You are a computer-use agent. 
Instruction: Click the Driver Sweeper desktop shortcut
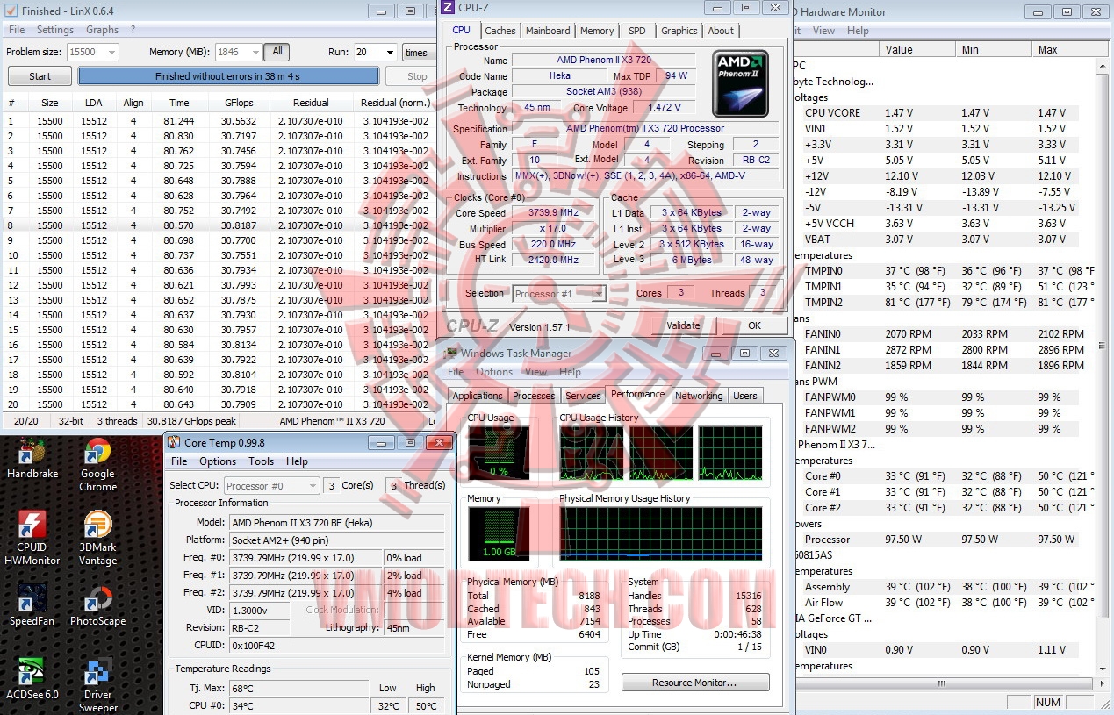click(x=97, y=686)
